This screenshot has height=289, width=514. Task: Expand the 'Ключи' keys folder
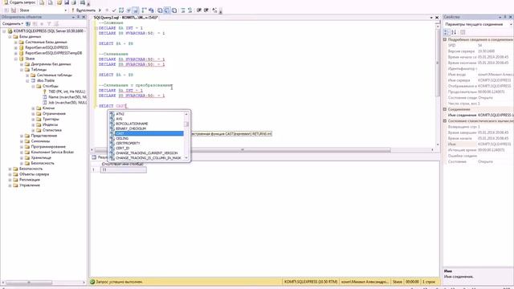[33, 108]
